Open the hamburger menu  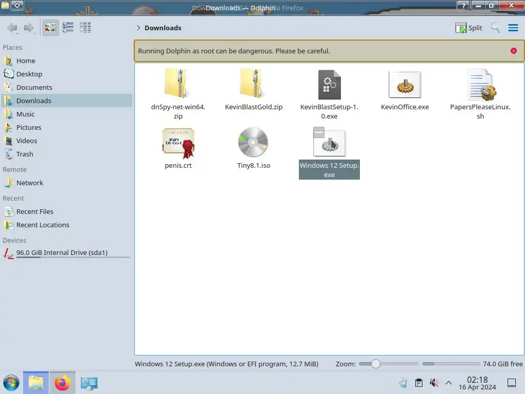(x=513, y=28)
